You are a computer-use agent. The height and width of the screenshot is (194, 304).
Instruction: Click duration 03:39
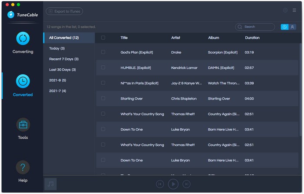click(x=249, y=84)
